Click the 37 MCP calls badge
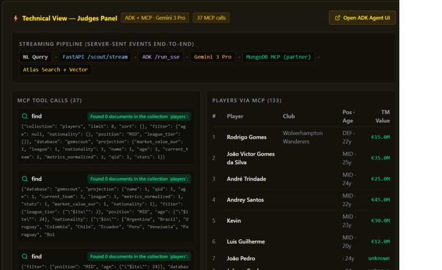Screen dimensions: 442x270 (211, 18)
